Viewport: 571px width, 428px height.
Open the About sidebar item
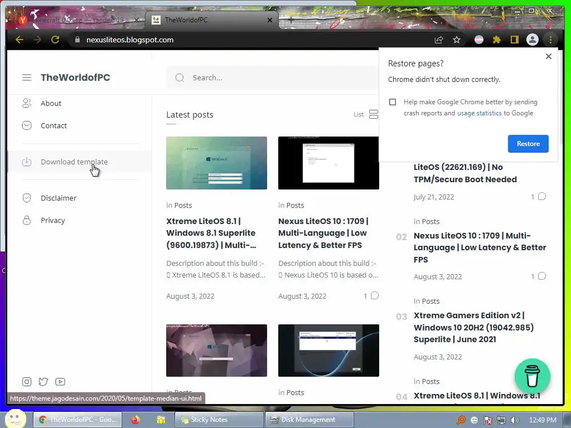click(x=51, y=103)
